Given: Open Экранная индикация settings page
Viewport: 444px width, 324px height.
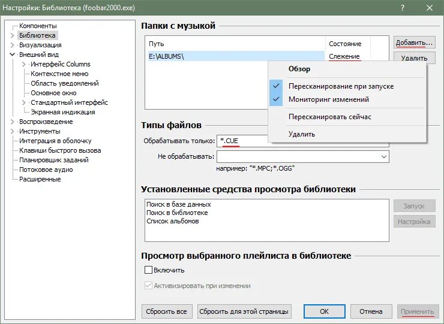Looking at the screenshot, I should pyautogui.click(x=63, y=112).
